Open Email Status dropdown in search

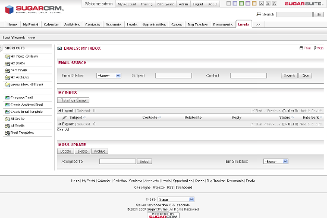click(x=109, y=75)
